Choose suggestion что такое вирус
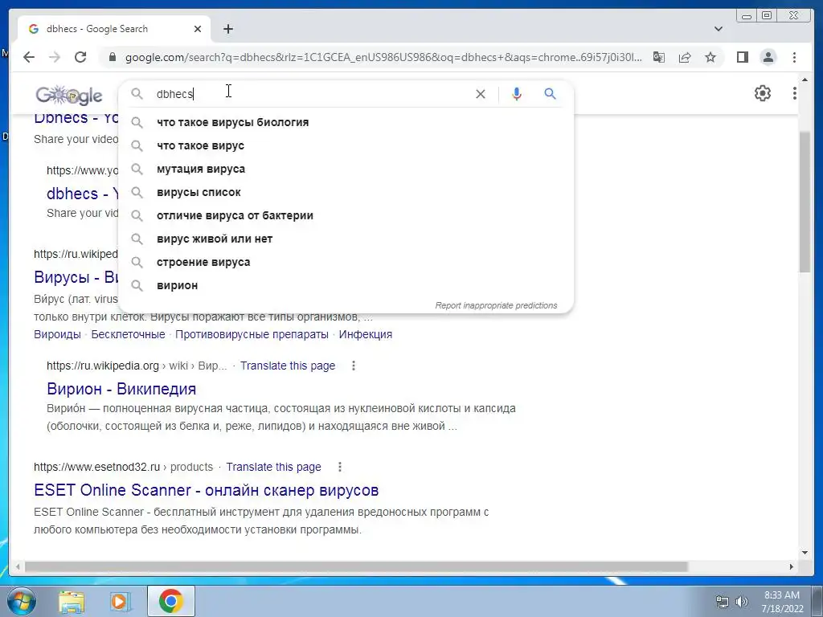 (x=346, y=146)
